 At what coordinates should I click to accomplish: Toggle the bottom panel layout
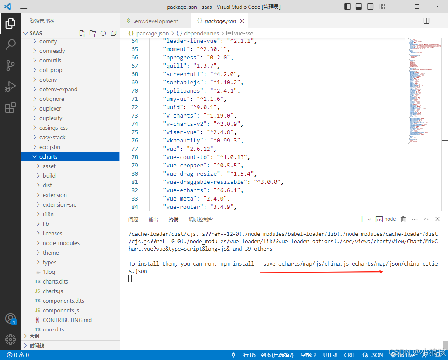[359, 7]
